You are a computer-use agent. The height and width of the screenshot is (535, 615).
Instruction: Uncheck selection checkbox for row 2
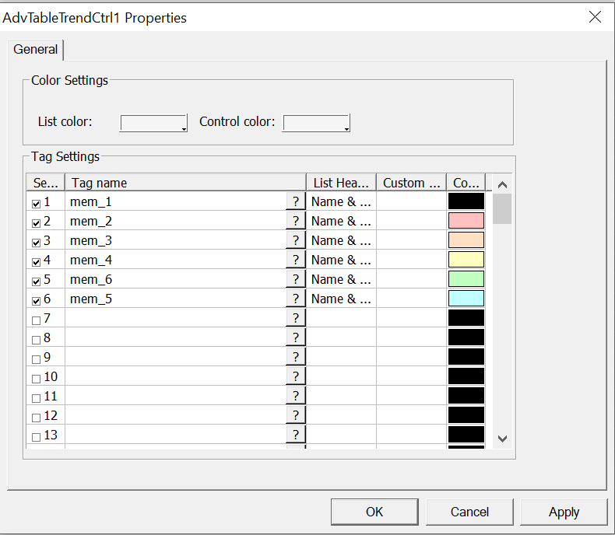pyautogui.click(x=36, y=223)
